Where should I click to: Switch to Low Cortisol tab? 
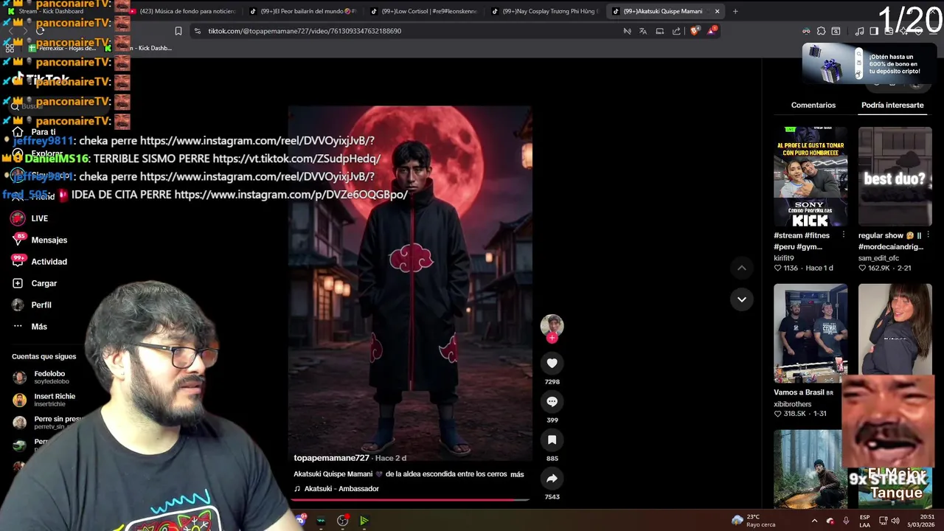(x=423, y=11)
